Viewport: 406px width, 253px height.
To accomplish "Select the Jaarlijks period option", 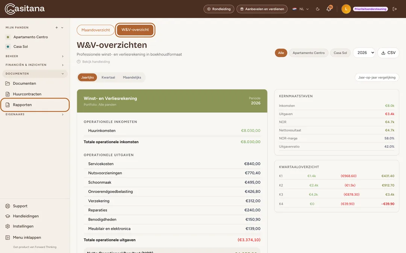I will pyautogui.click(x=87, y=78).
